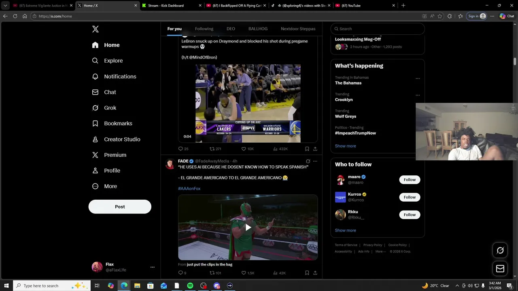Open More options in sidebar
The image size is (518, 291).
104,186
